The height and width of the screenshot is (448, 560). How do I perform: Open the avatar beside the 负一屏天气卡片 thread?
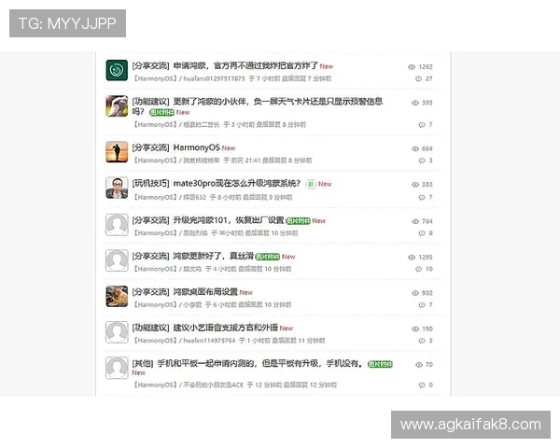point(117,105)
